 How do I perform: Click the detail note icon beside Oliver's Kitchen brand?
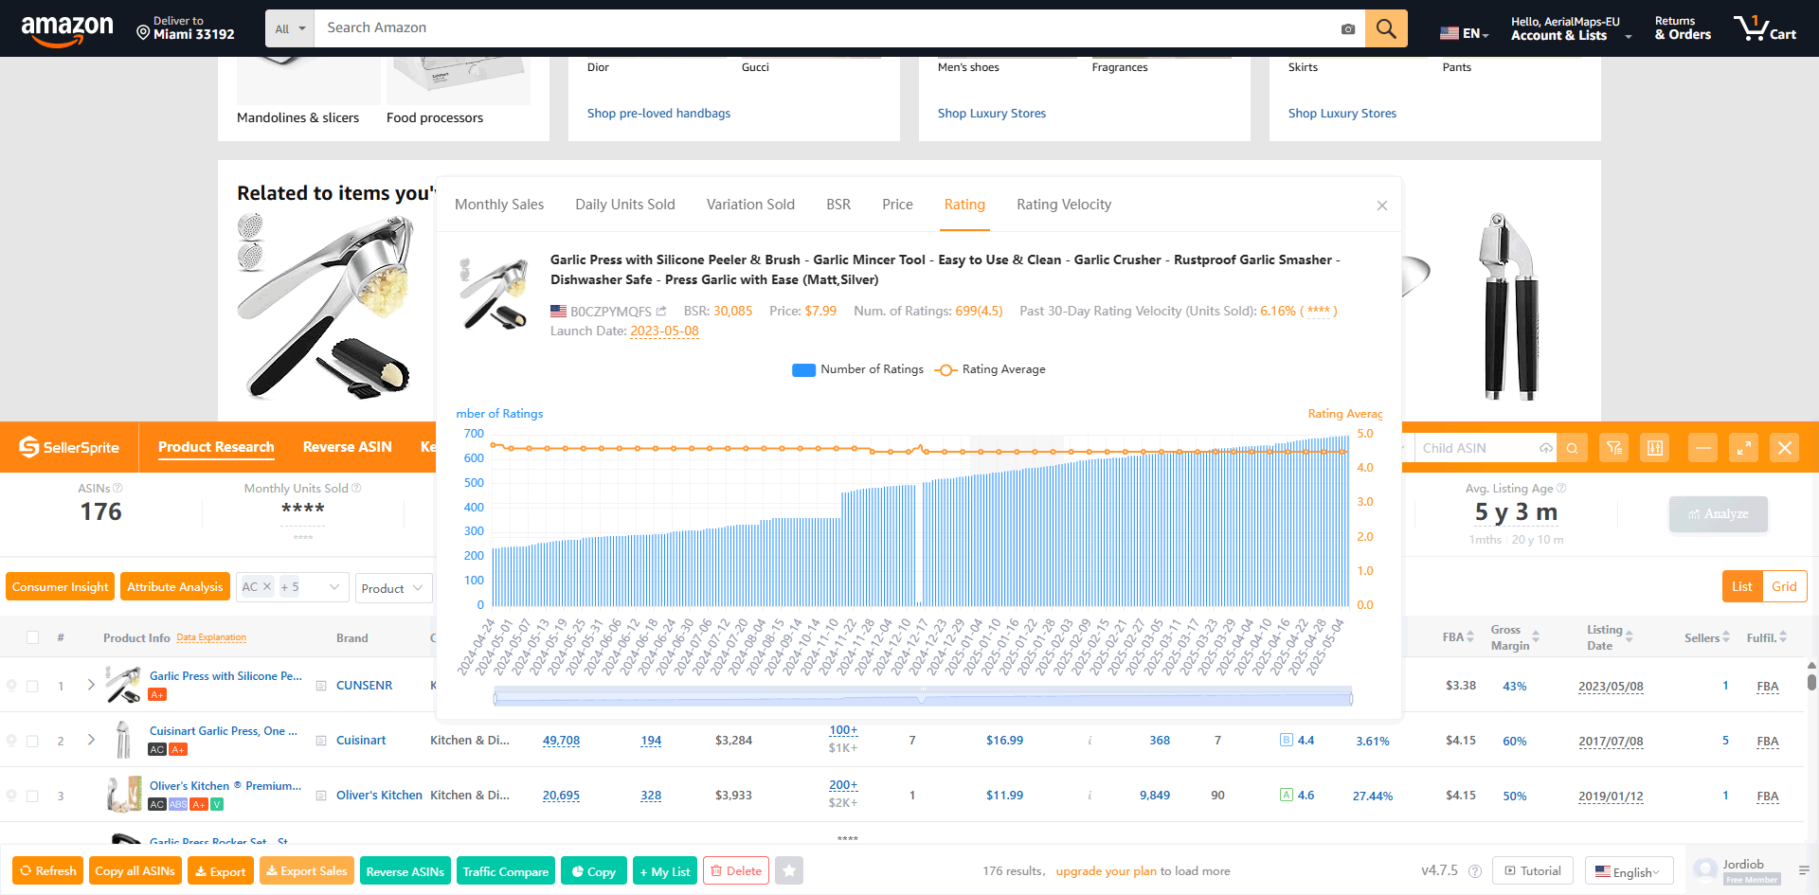pos(321,796)
